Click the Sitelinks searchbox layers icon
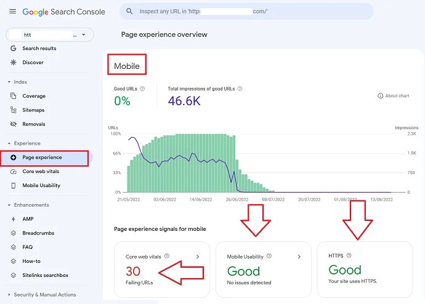Image resolution: width=425 pixels, height=304 pixels. point(14,275)
